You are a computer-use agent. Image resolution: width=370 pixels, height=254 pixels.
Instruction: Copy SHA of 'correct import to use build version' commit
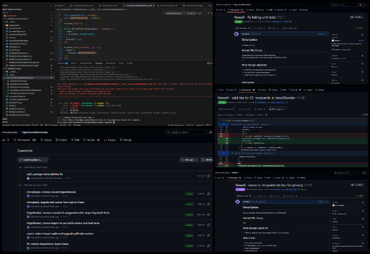coord(208,225)
